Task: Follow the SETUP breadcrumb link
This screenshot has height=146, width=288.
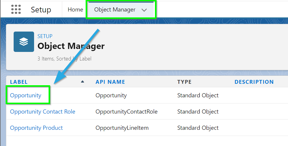Action: [45, 36]
